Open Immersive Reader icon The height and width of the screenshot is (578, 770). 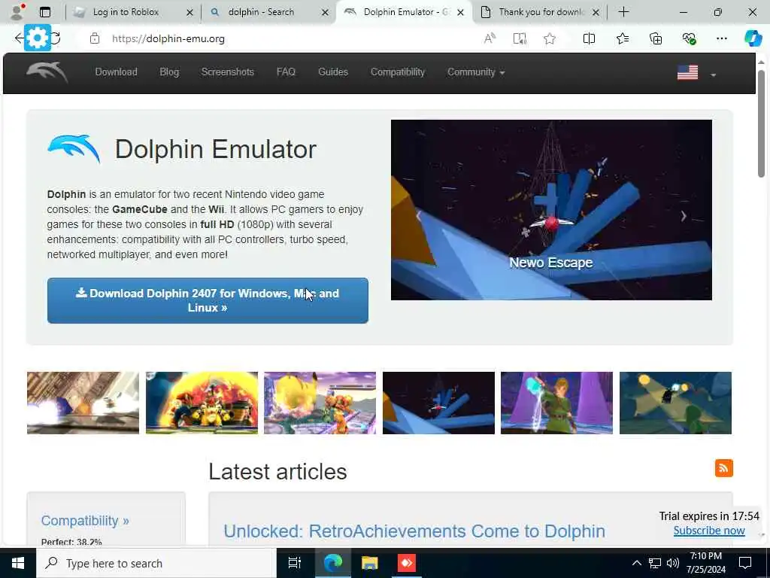520,38
